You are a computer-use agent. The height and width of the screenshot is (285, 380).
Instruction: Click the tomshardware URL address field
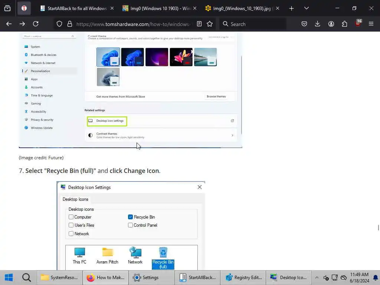pos(133,24)
